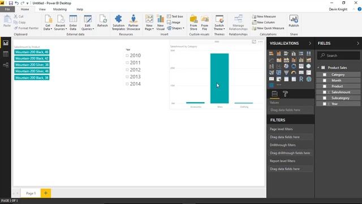This screenshot has width=362, height=204.
Task: Insert a Text box
Action: click(x=175, y=16)
